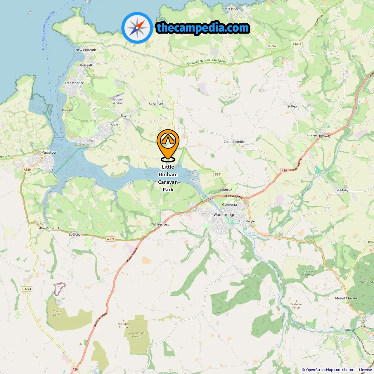The image size is (374, 374).
Task: Click the Brea Hill peak icon
Action: (x=68, y=107)
